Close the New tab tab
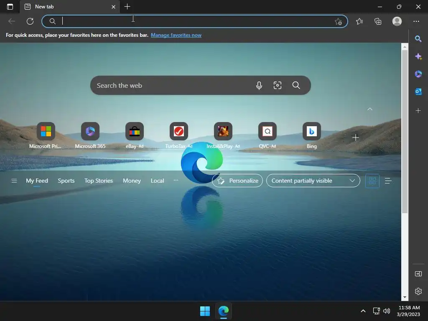The height and width of the screenshot is (321, 428). 114,7
